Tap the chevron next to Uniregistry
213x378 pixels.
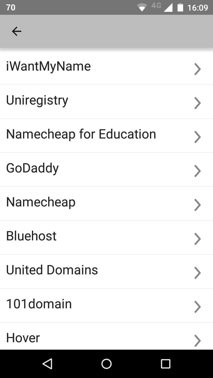pyautogui.click(x=197, y=103)
